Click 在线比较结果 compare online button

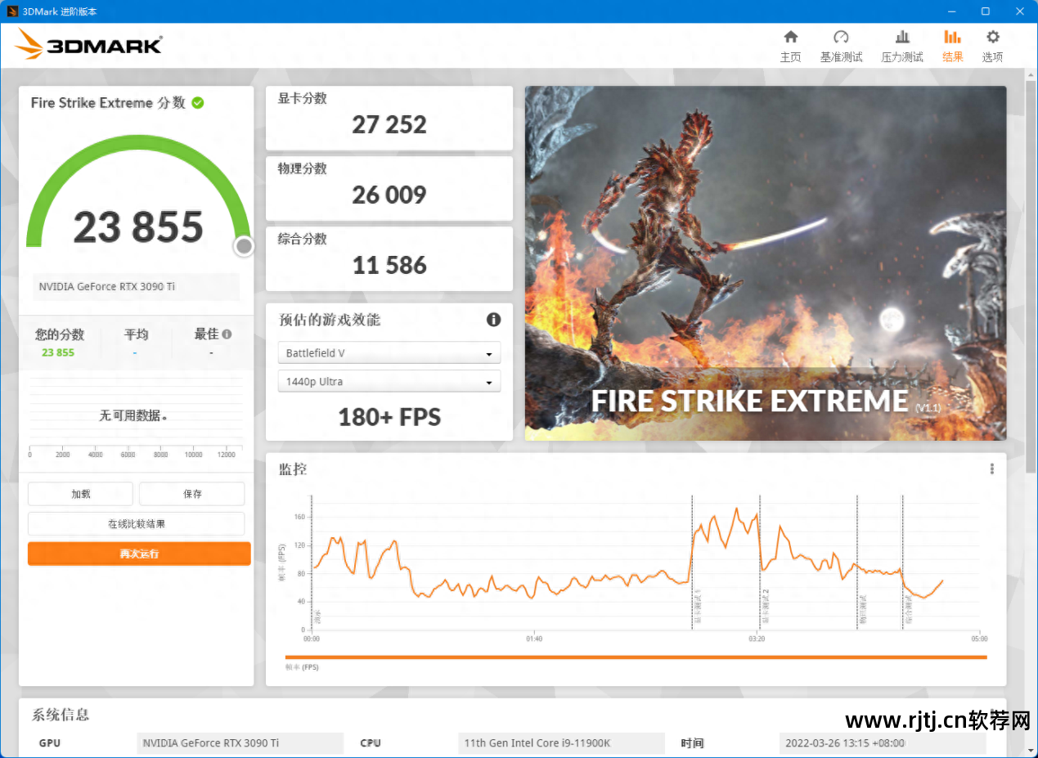point(137,523)
